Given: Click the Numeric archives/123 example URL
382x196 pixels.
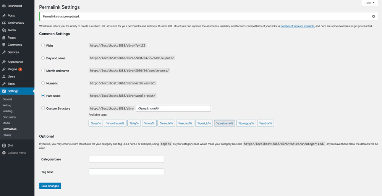Looking at the screenshot, I should pyautogui.click(x=123, y=83).
